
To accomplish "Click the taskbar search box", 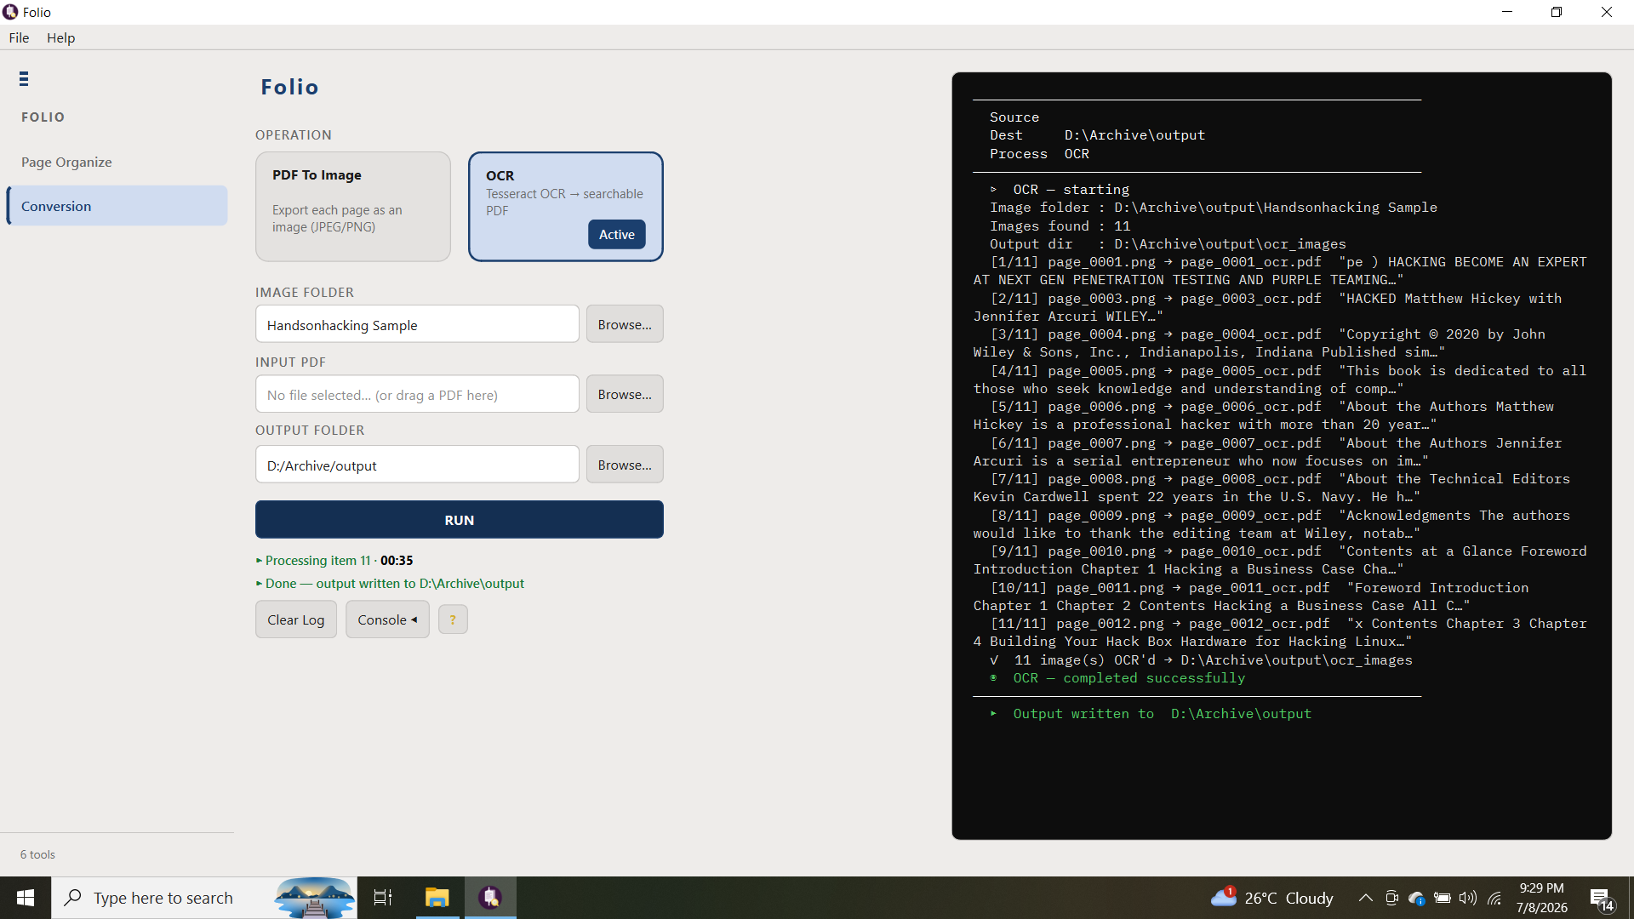I will [204, 898].
